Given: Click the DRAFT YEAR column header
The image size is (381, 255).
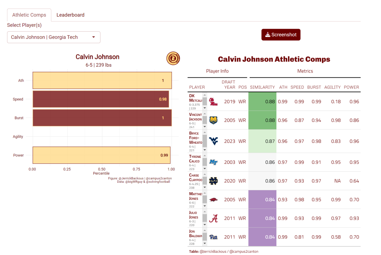Looking at the screenshot, I should pyautogui.click(x=228, y=85).
